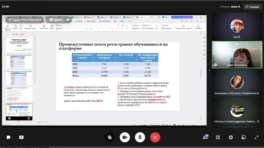Click the play icon under slide 5 thumbnail

click(x=9, y=118)
